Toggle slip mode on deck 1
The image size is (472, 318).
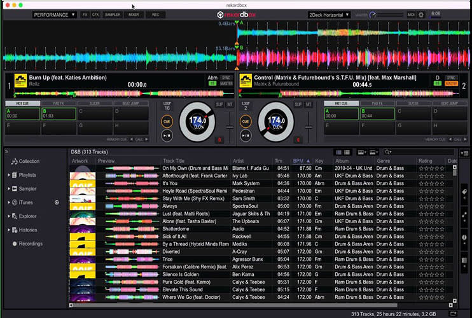coord(219,104)
